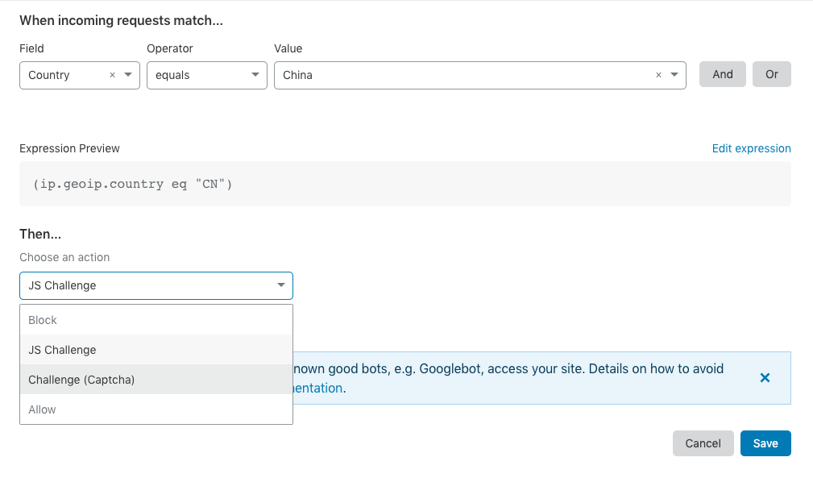Open the Edit expression link
The width and height of the screenshot is (813, 478).
click(751, 149)
